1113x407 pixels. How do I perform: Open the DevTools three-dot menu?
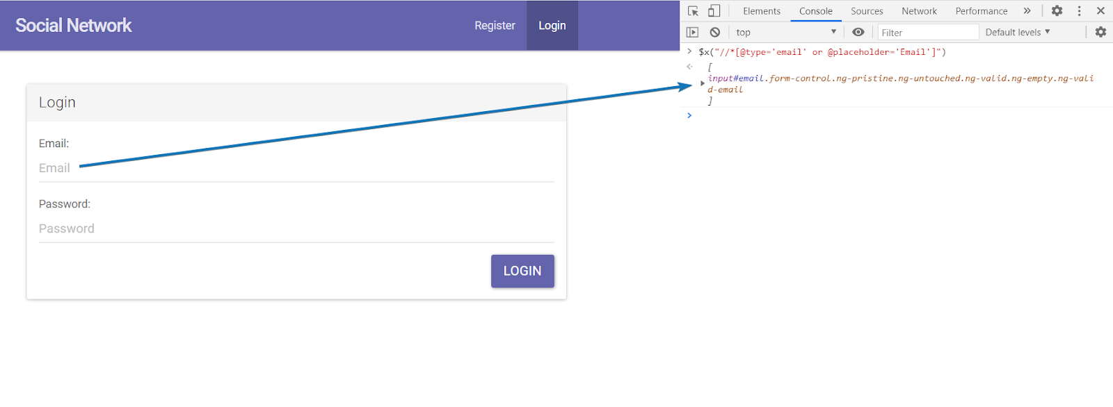1079,11
